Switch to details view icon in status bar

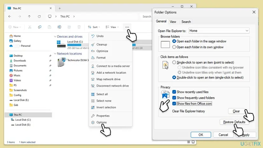pyautogui.click(x=189, y=142)
